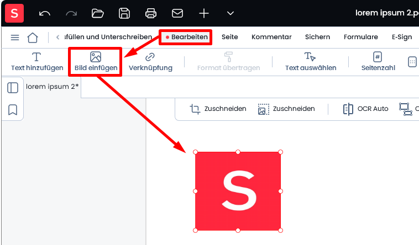The image size is (419, 245).
Task: Create new document with plus icon
Action: click(x=204, y=13)
